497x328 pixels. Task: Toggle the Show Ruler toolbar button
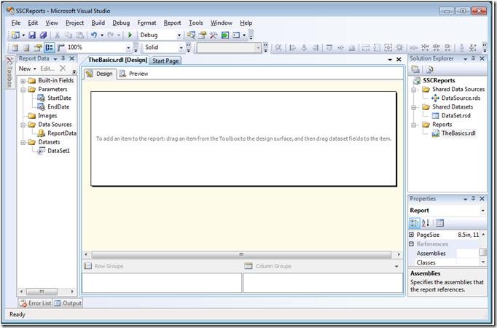pyautogui.click(x=61, y=47)
